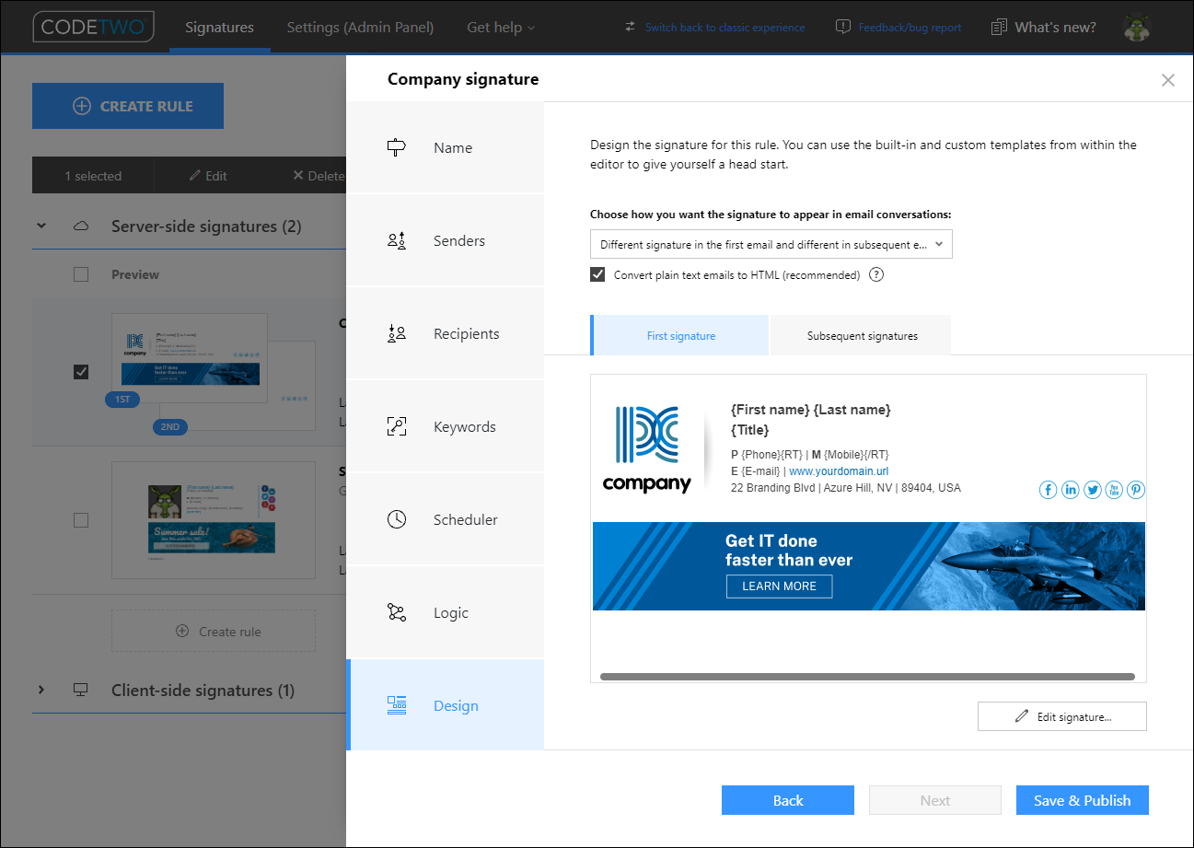
Task: Click the Keywords search-frame icon
Action: click(397, 426)
